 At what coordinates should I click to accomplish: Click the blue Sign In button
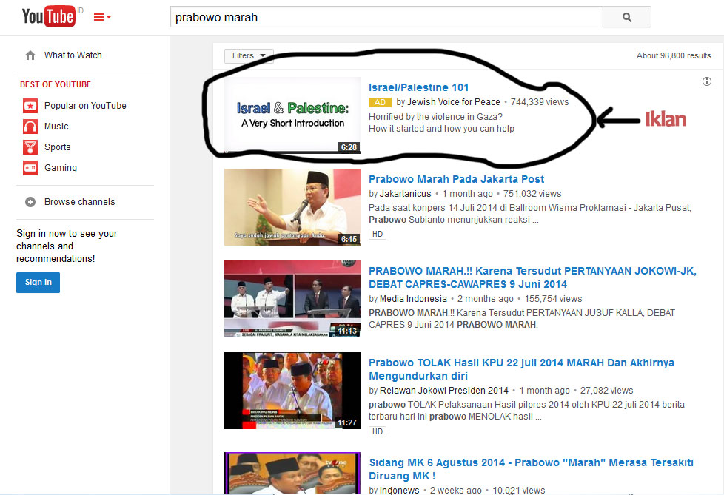[38, 283]
